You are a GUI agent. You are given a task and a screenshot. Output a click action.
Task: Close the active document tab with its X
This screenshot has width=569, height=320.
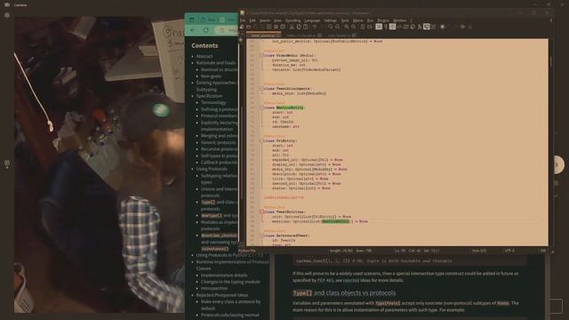[x=278, y=36]
